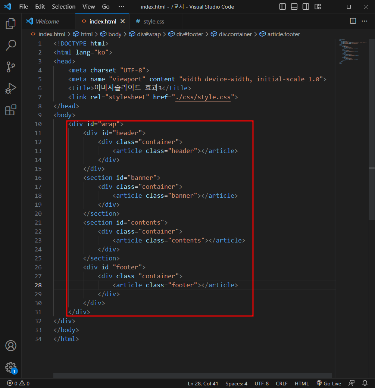Click the horizontal scrollbar at the editor bottom
This screenshot has height=388, width=375.
point(192,376)
